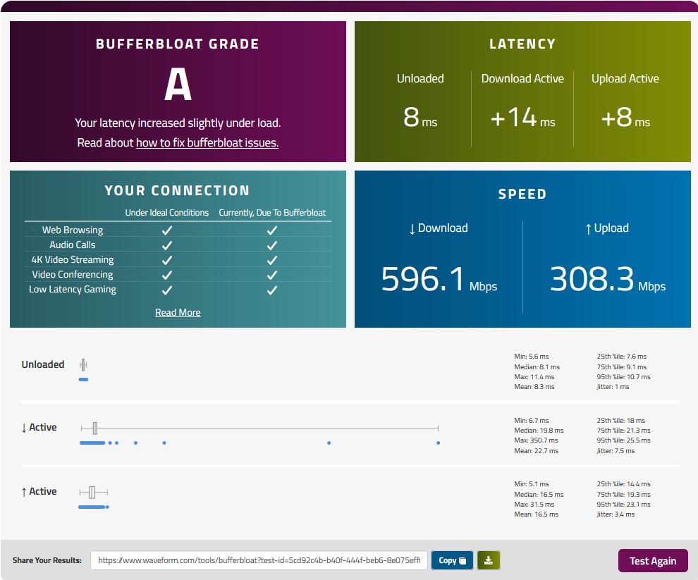Open the how to fix bufferbloat issues link
Screen dimensions: 698x580
pyautogui.click(x=207, y=143)
